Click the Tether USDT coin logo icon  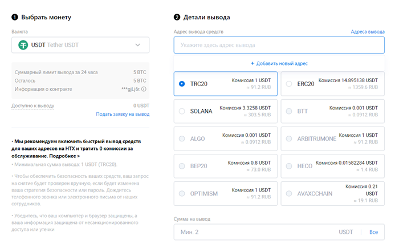click(x=23, y=45)
